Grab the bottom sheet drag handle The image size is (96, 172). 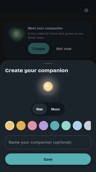coord(48,63)
